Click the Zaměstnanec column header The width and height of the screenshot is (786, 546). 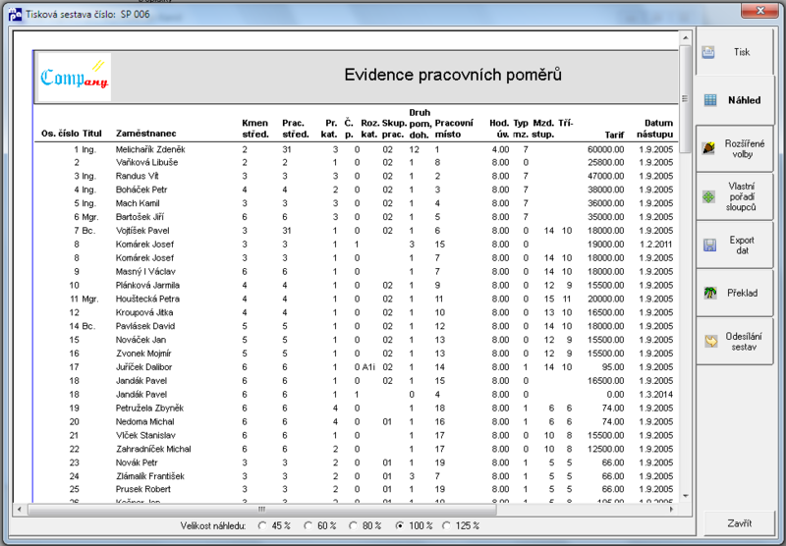click(145, 134)
